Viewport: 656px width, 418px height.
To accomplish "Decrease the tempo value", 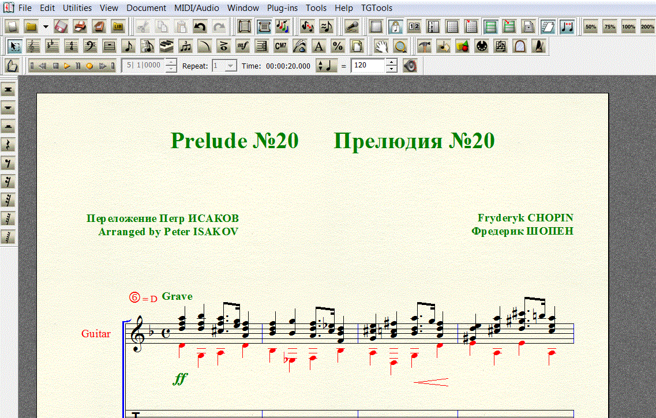I will click(391, 69).
